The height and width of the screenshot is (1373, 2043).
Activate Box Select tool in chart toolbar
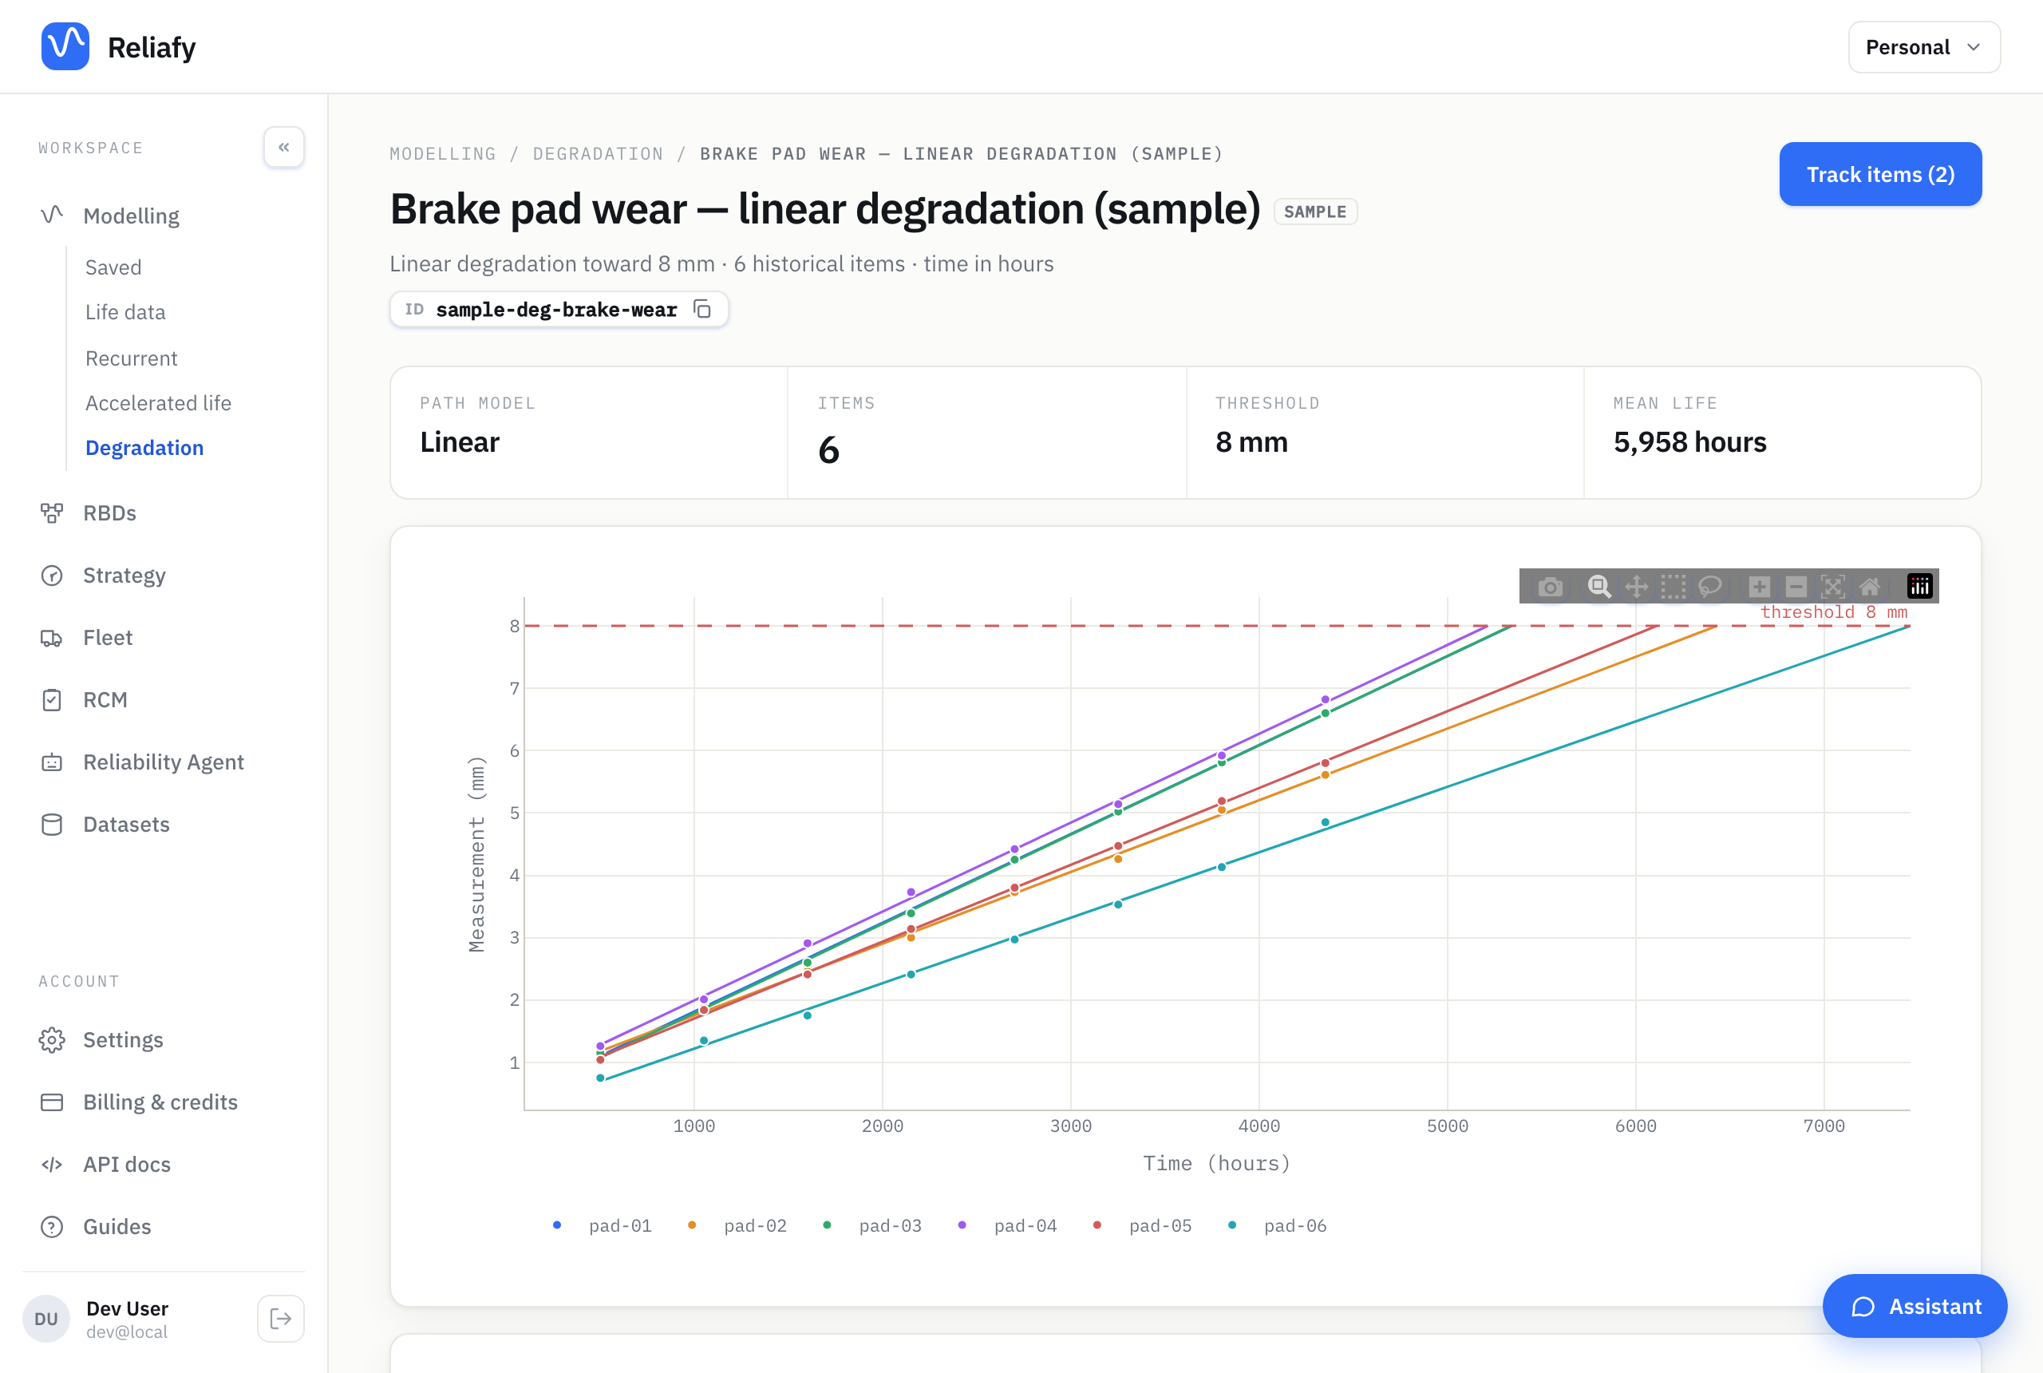click(x=1673, y=587)
